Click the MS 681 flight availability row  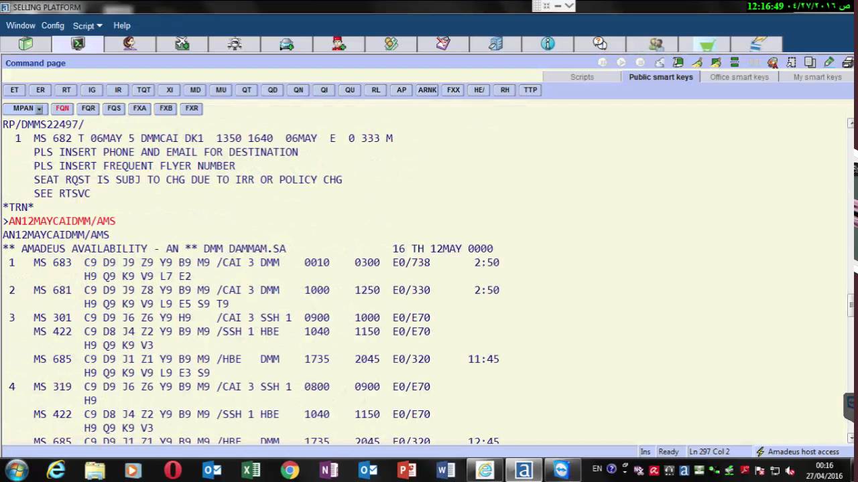[x=254, y=290]
